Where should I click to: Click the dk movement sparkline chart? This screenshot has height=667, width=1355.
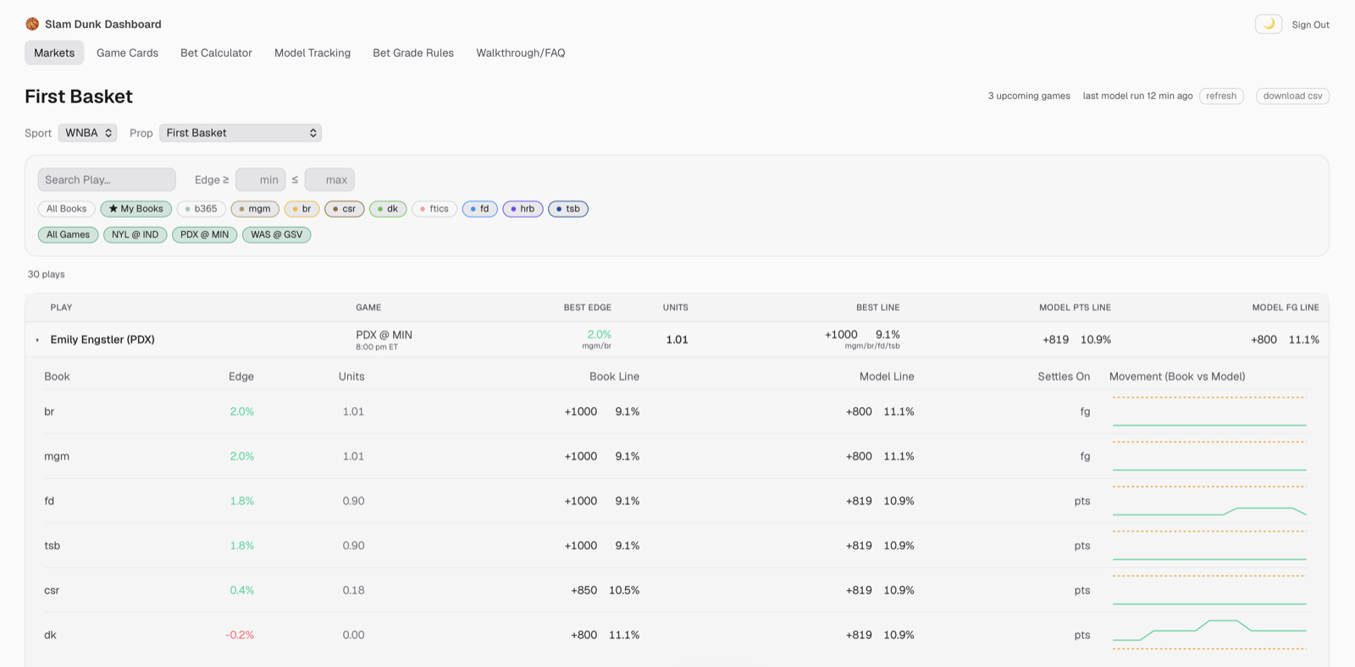click(x=1209, y=635)
